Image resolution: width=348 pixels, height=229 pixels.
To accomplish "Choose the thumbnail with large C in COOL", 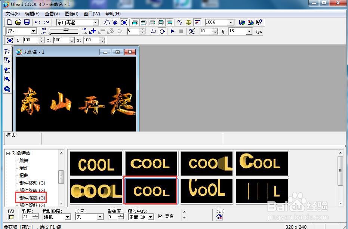I will pyautogui.click(x=262, y=164).
